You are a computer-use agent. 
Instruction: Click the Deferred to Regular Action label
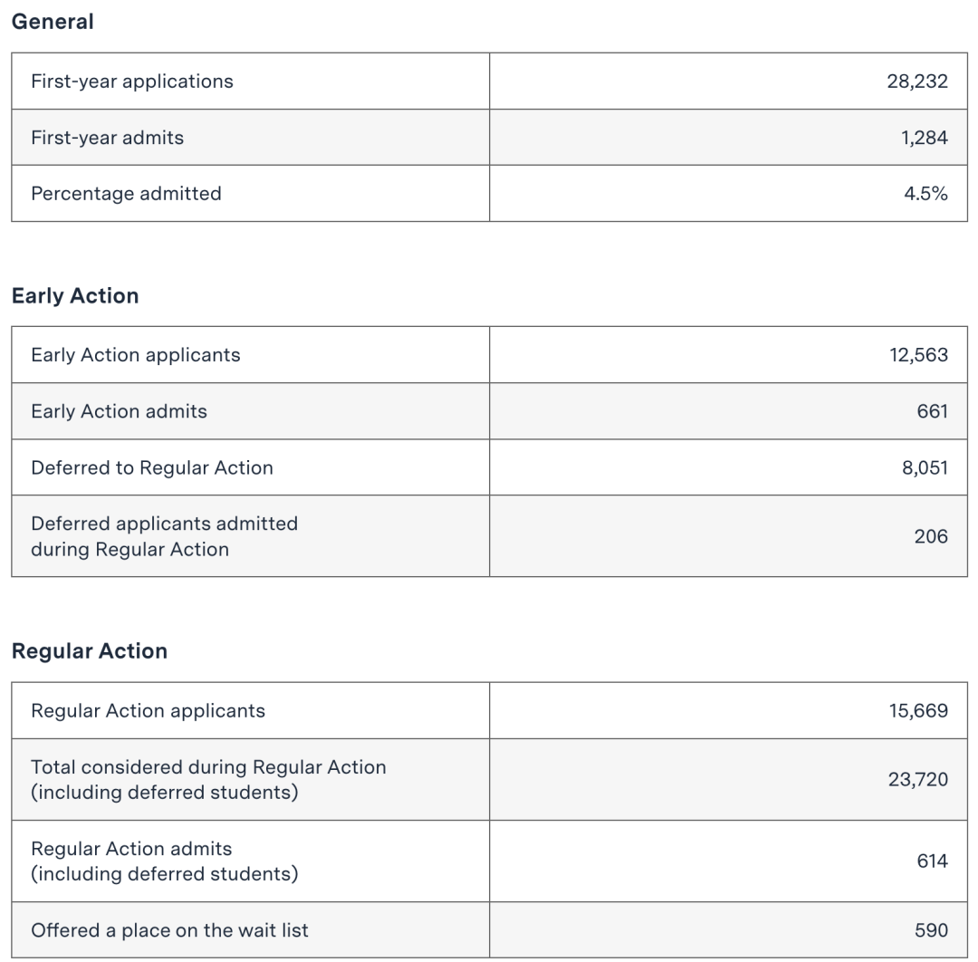(x=152, y=467)
